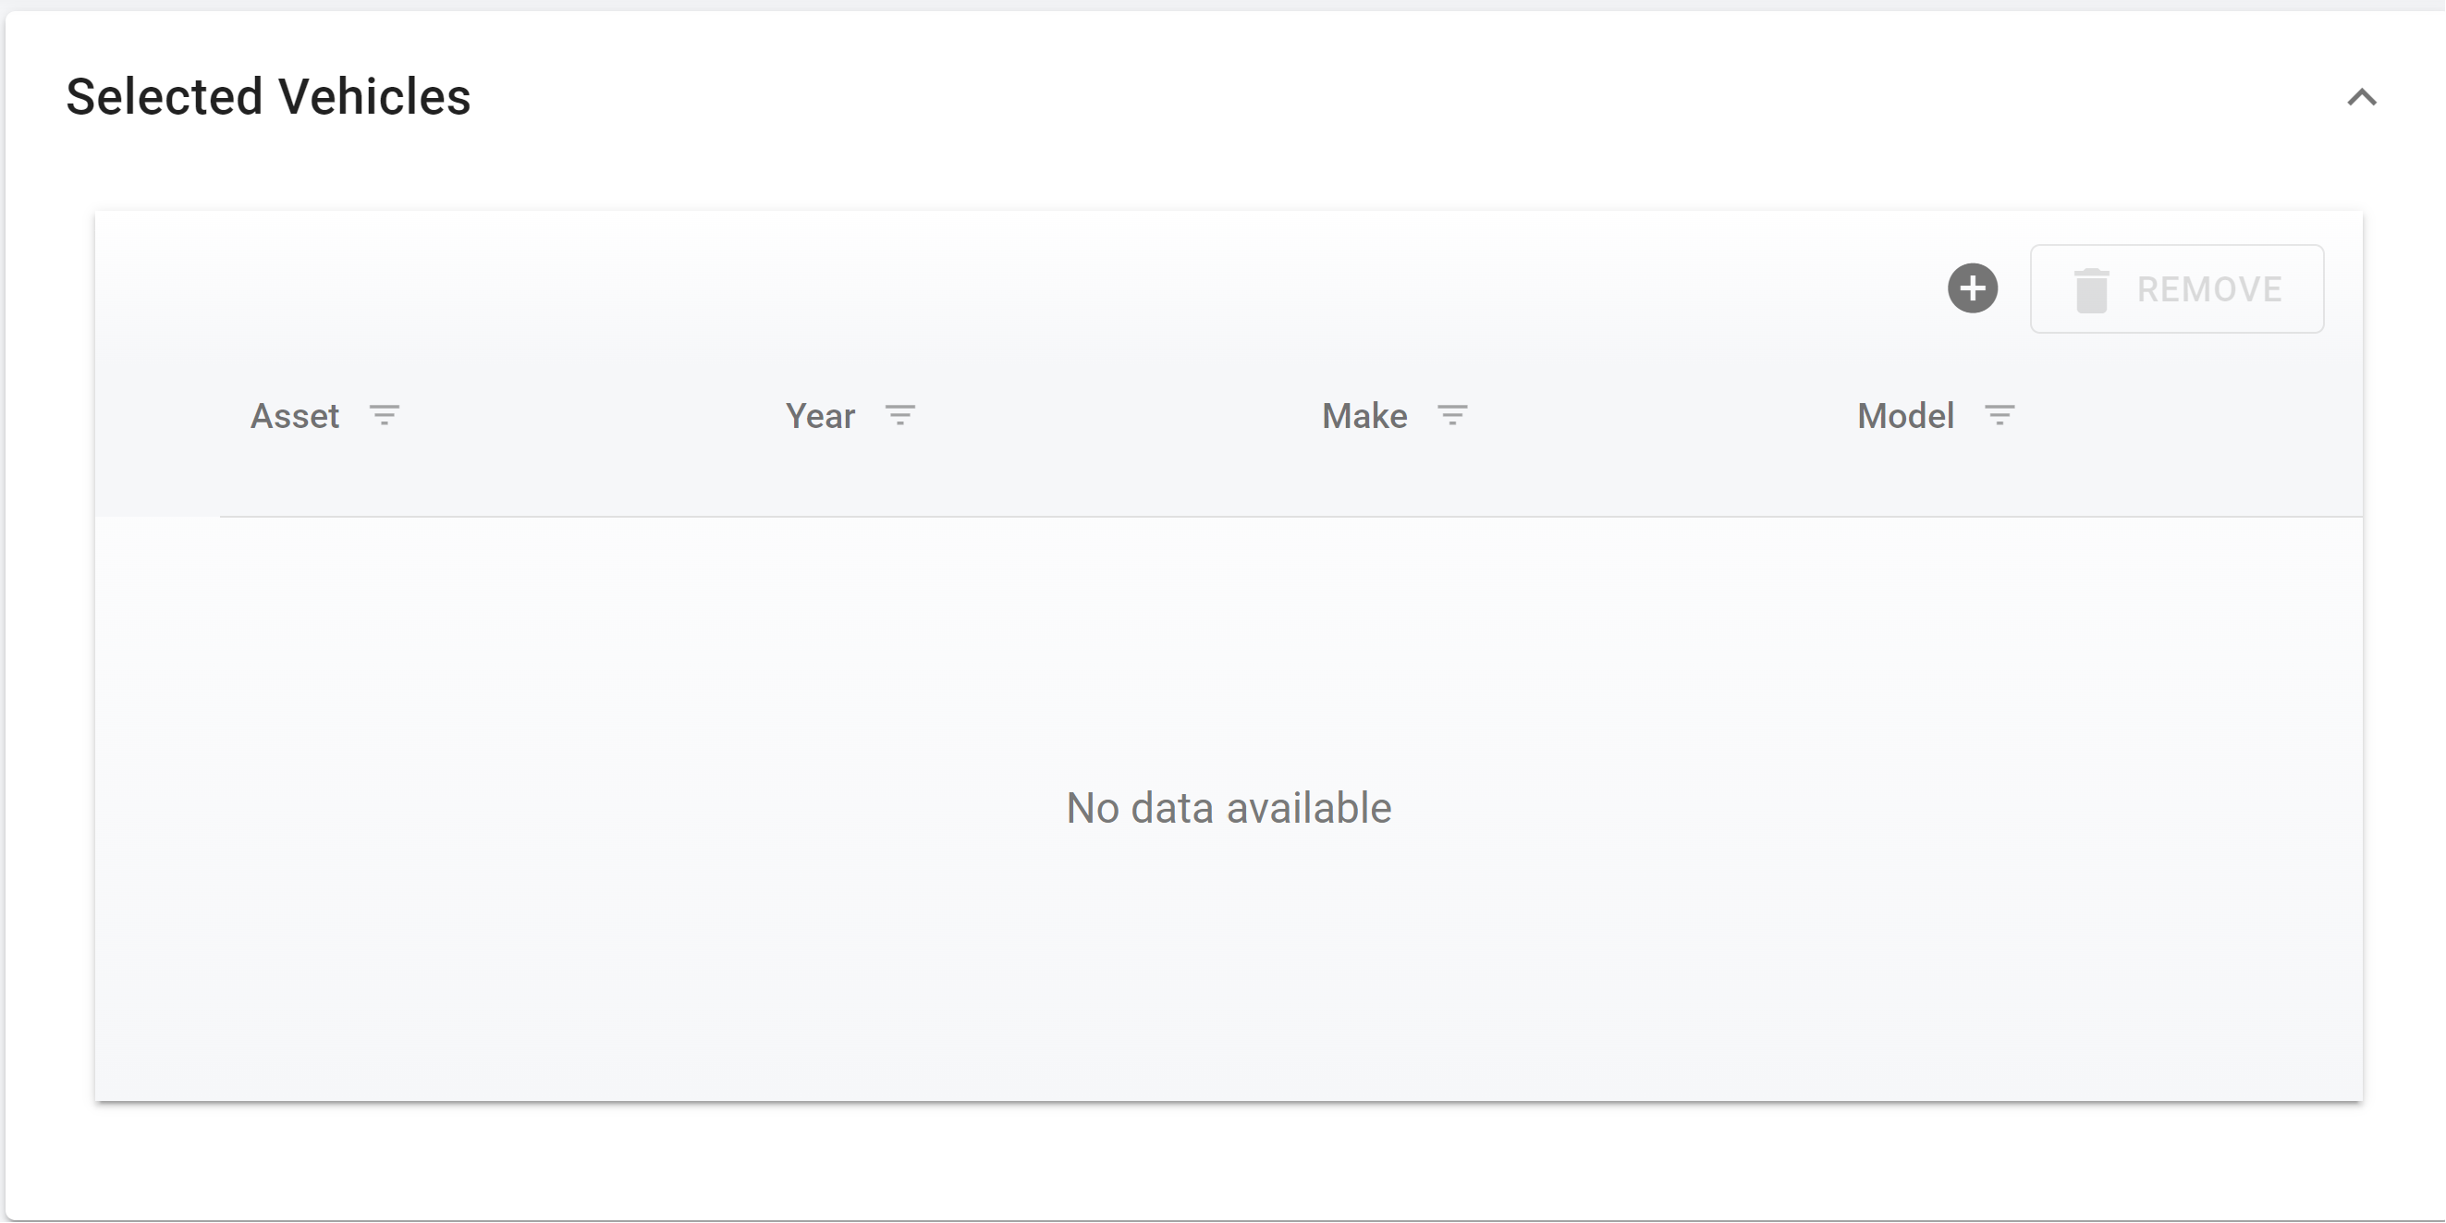Sort by the Make column header

pos(1364,416)
